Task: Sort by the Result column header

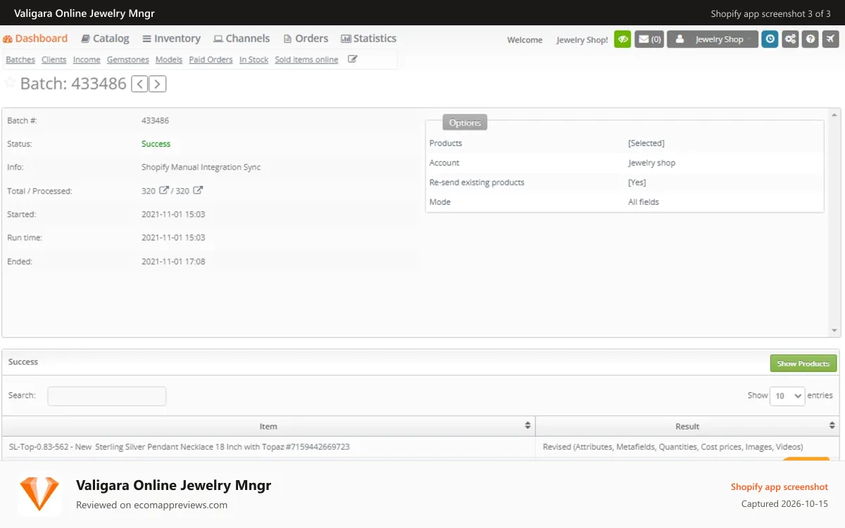Action: coord(687,426)
